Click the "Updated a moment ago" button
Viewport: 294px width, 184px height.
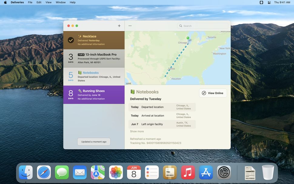coord(94,141)
